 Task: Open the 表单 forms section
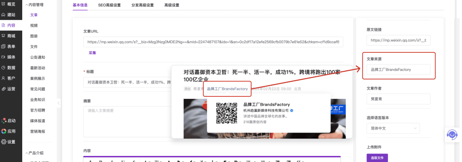pos(8,46)
